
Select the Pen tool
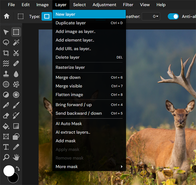coord(6,105)
